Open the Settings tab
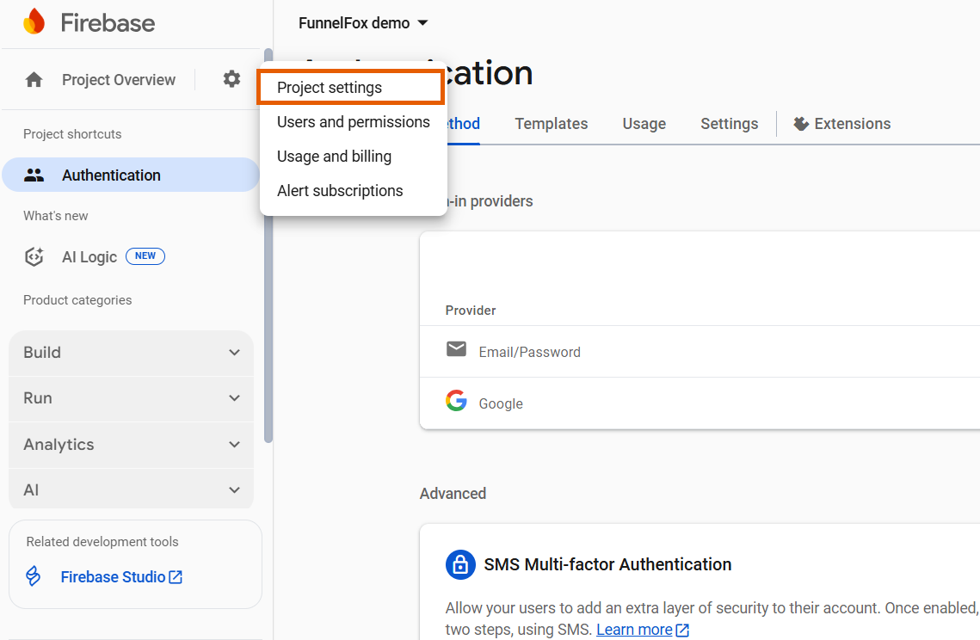Viewport: 980px width, 640px height. [x=729, y=124]
